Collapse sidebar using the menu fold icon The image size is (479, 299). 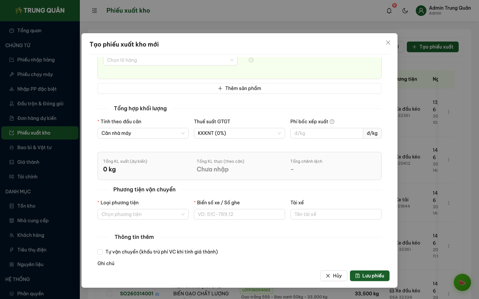pos(94,11)
